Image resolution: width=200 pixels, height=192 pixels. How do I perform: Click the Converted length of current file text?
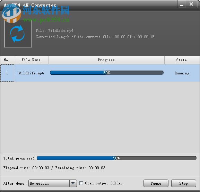coord(95,37)
